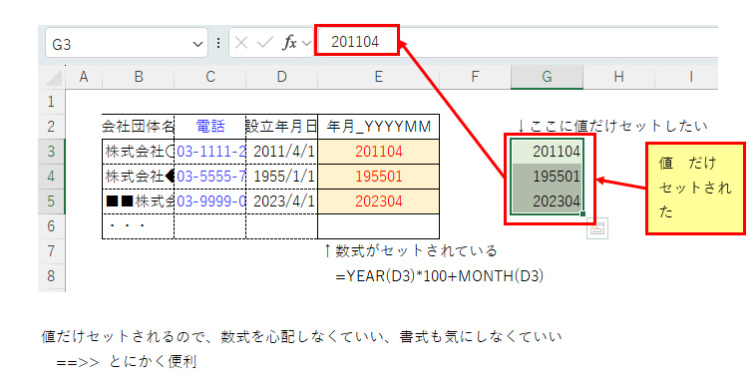This screenshot has width=756, height=389.
Task: Select column E header
Action: [x=378, y=77]
